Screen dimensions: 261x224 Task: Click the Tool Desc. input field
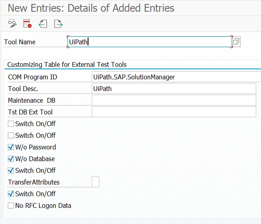click(x=174, y=89)
